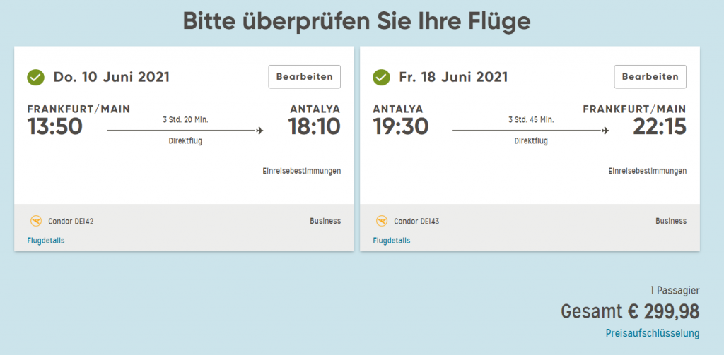Viewport: 724px width, 355px height.
Task: Click the 13:50 departure time from Frankfurt
Action: click(55, 127)
